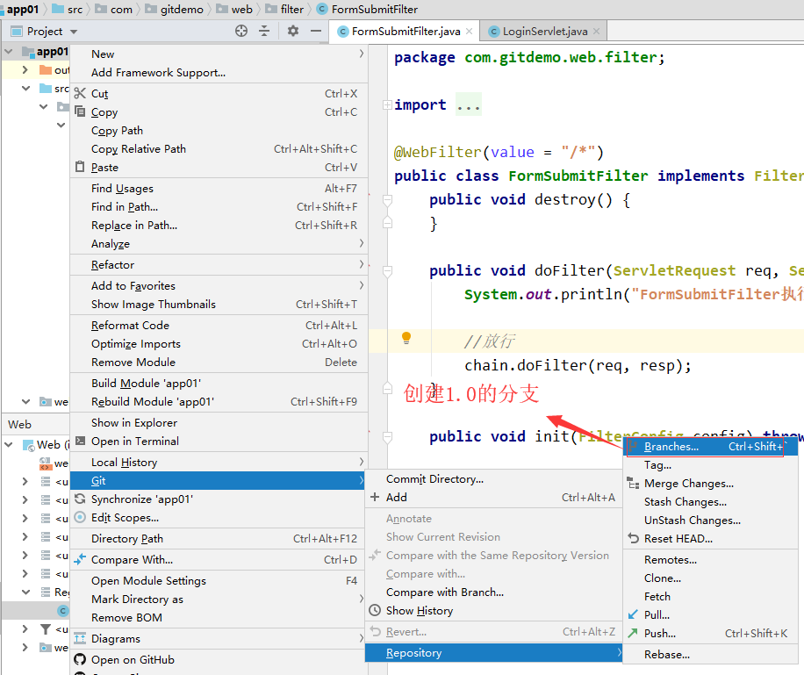Open the Refactor submenu
804x675 pixels.
(x=219, y=265)
